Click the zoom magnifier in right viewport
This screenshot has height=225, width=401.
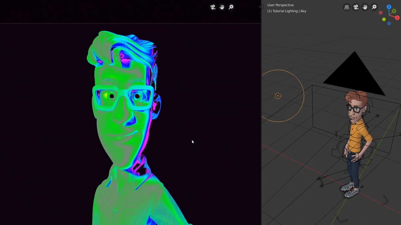(374, 7)
